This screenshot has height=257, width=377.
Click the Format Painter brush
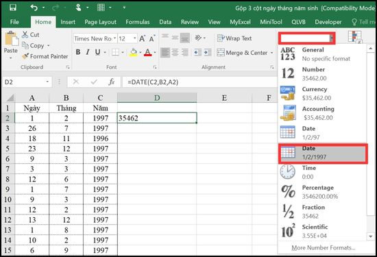(x=25, y=56)
